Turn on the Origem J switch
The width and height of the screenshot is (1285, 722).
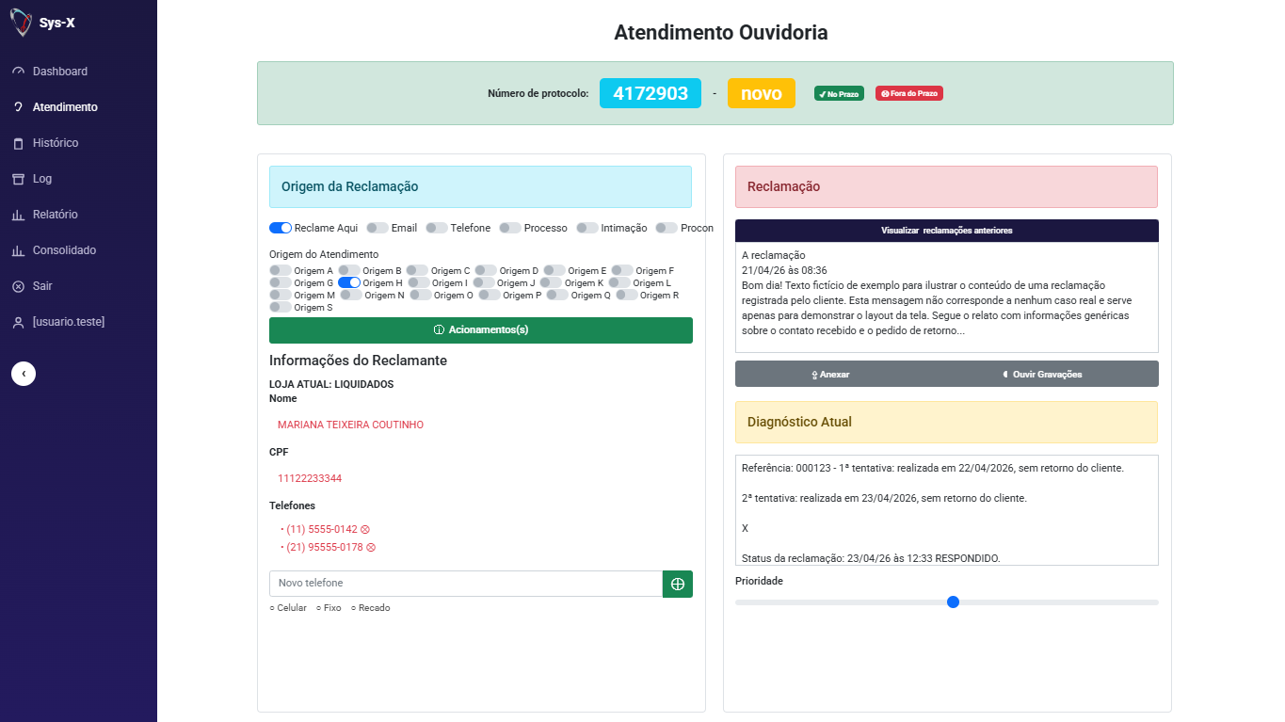(484, 282)
